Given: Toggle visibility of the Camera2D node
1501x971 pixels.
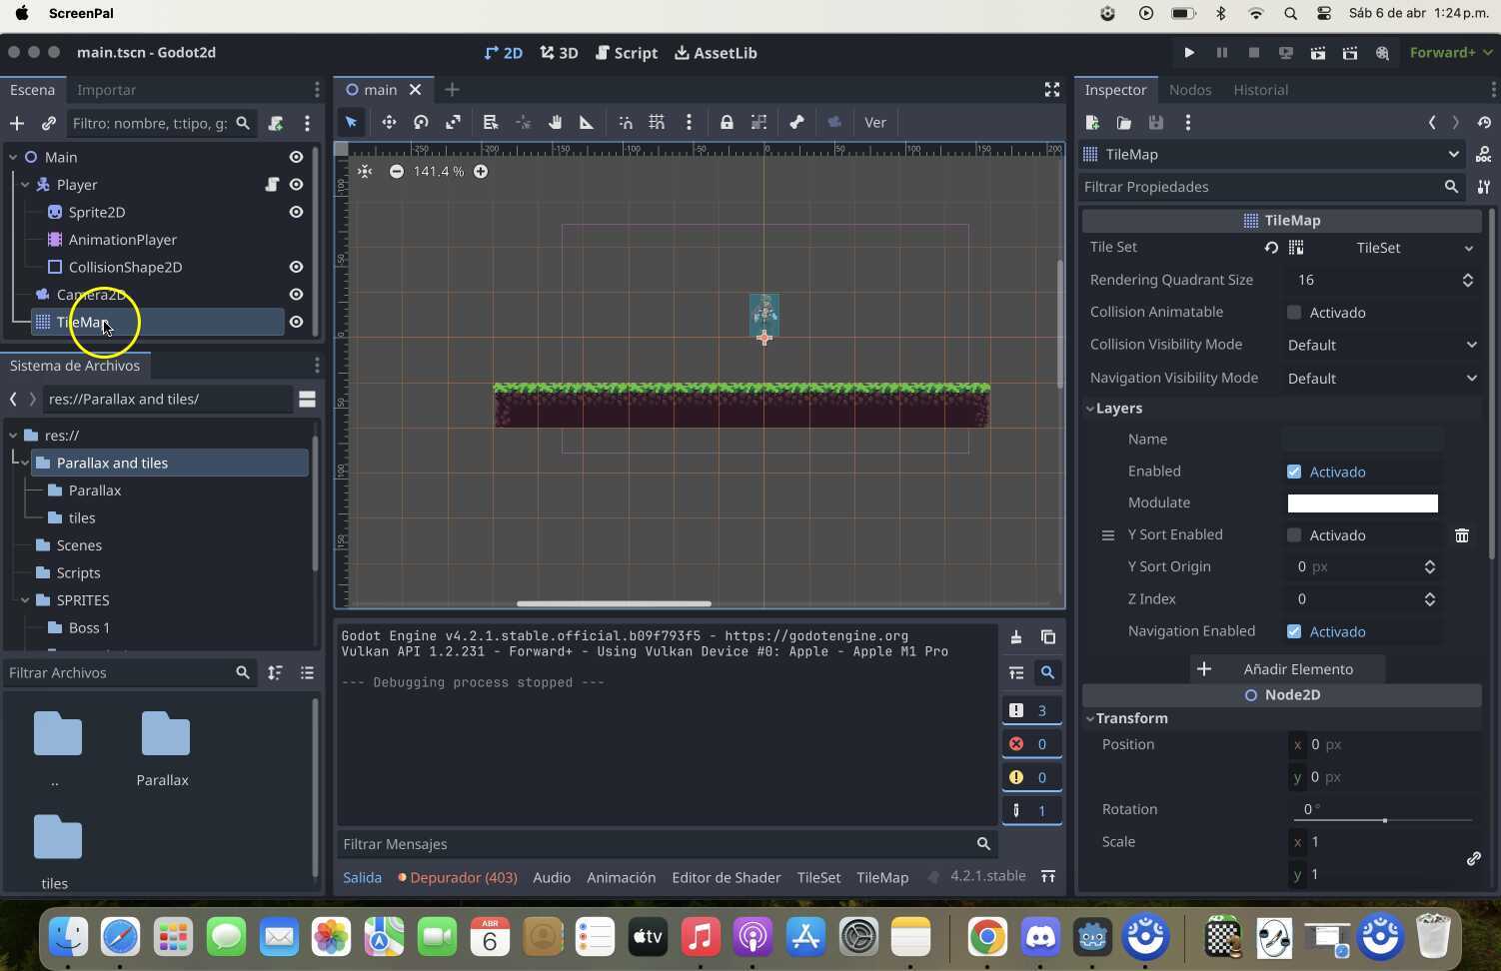Looking at the screenshot, I should (296, 294).
